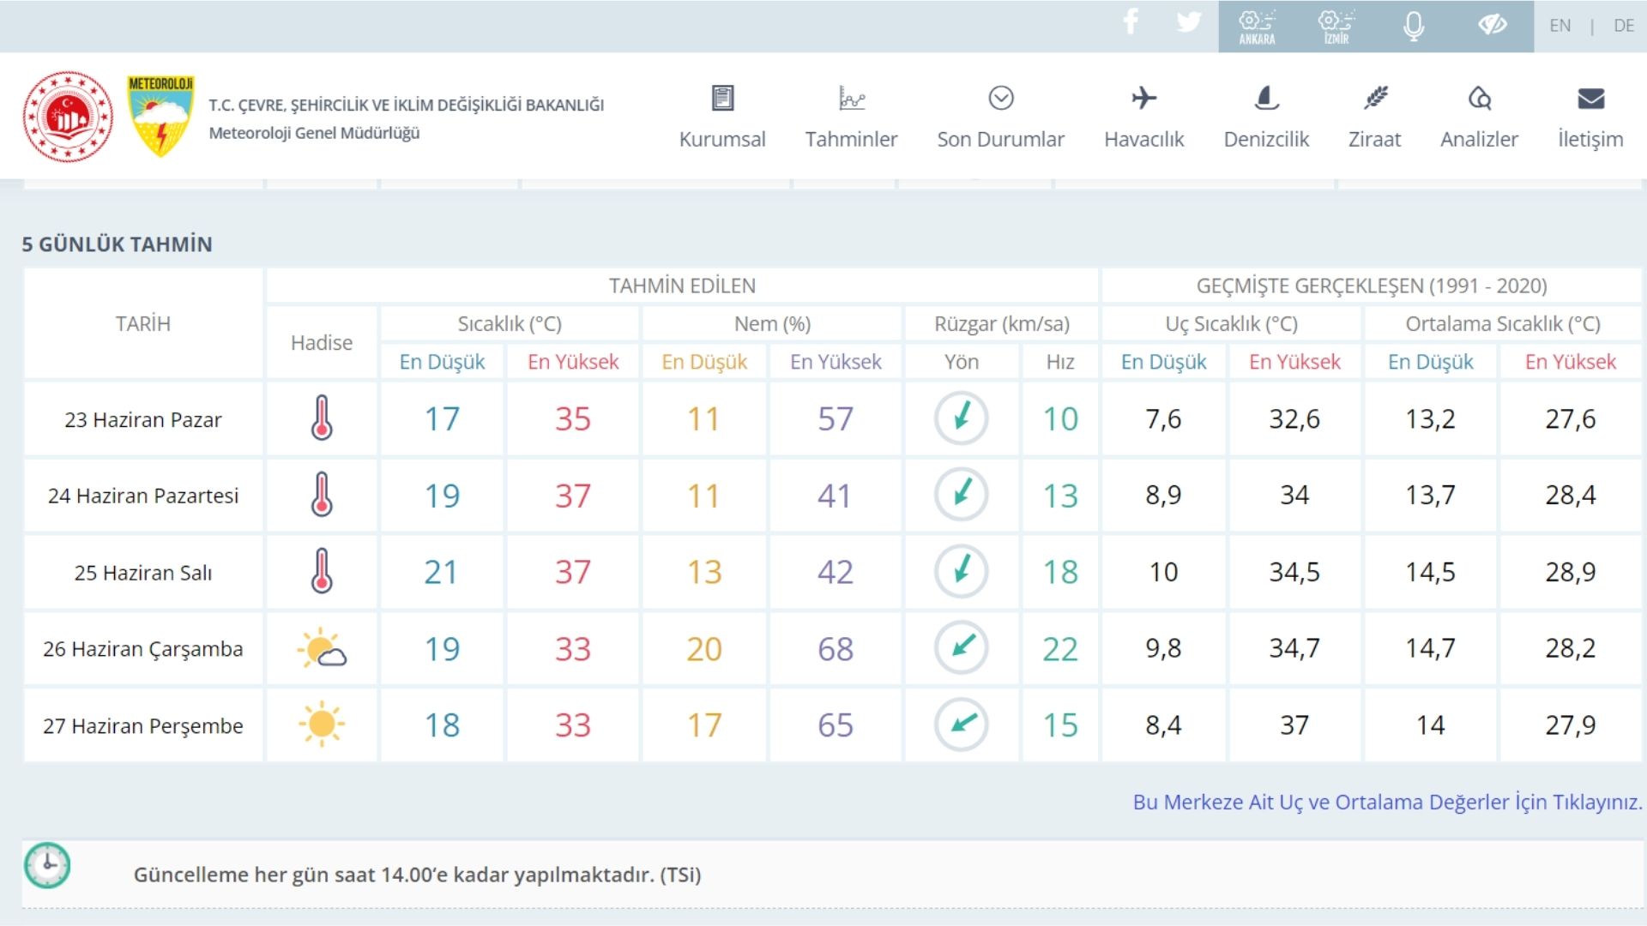
Task: Click thermometer icon for 24 Haziran Pazartesi
Action: coord(322,495)
